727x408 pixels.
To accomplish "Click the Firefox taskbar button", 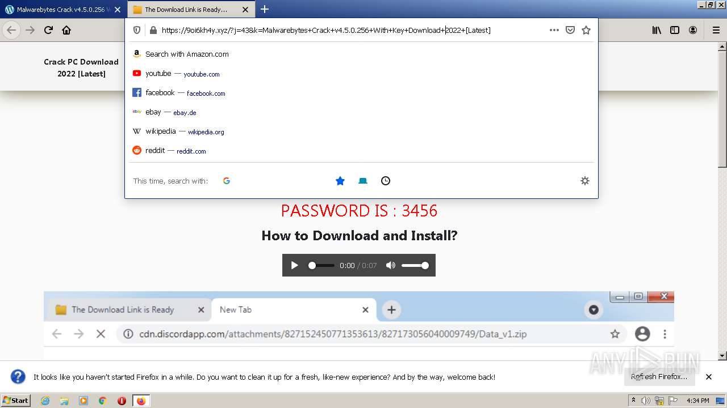I will coord(141,401).
